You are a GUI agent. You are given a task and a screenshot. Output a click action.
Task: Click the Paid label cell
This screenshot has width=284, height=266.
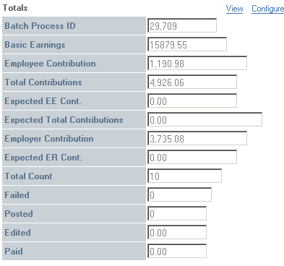coord(74,252)
